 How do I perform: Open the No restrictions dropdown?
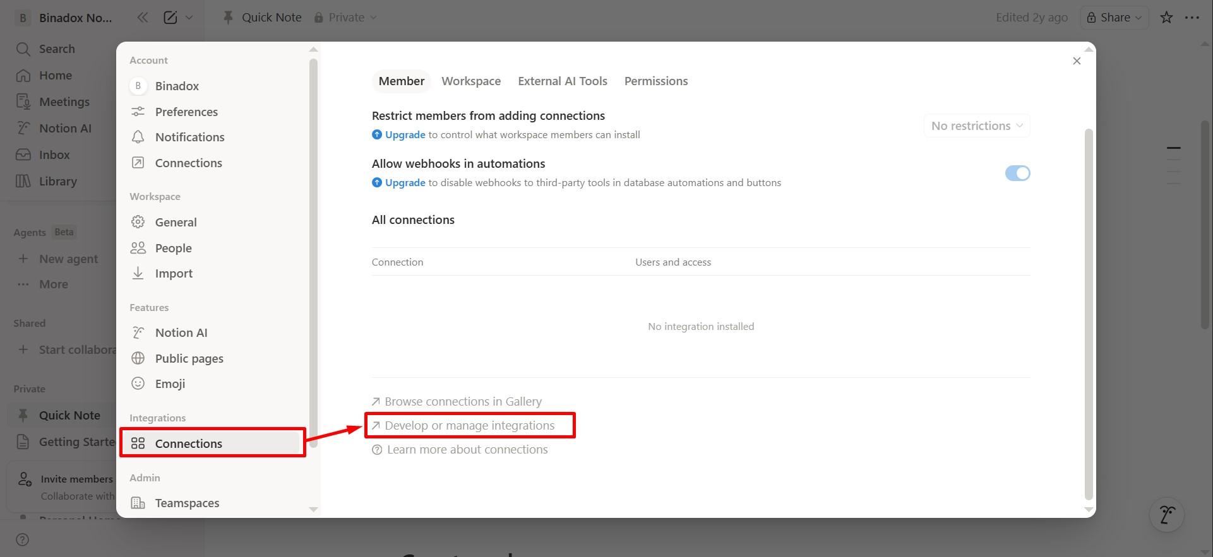pos(977,126)
